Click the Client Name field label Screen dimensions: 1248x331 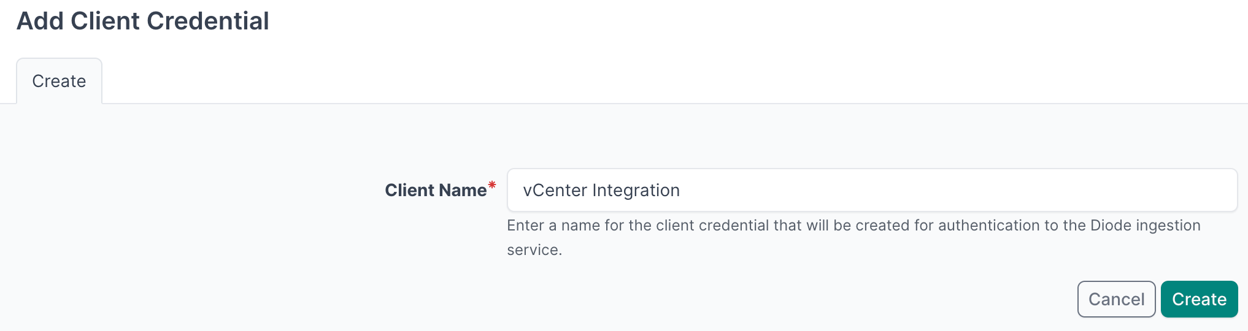[435, 190]
